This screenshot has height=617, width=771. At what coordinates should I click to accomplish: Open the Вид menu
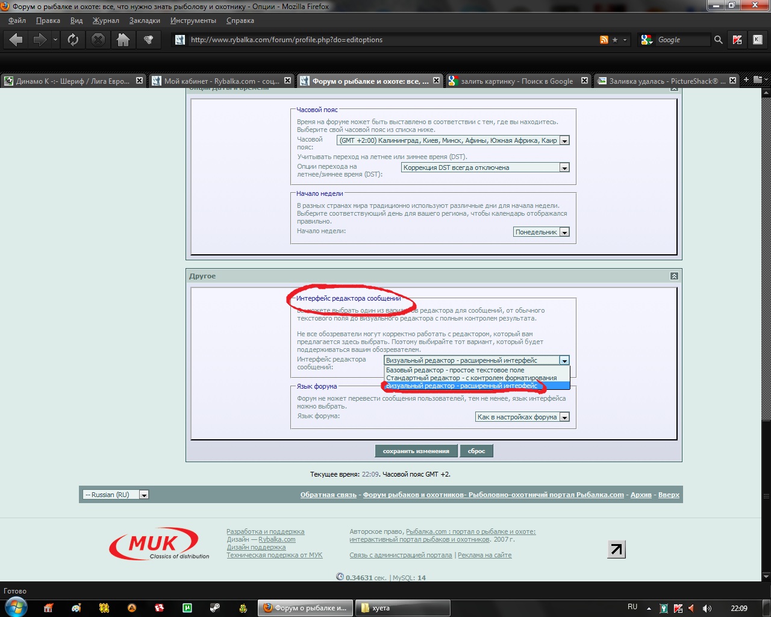point(76,20)
